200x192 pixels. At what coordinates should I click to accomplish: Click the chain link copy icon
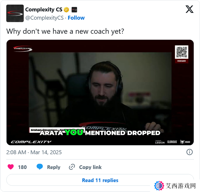point(72,167)
